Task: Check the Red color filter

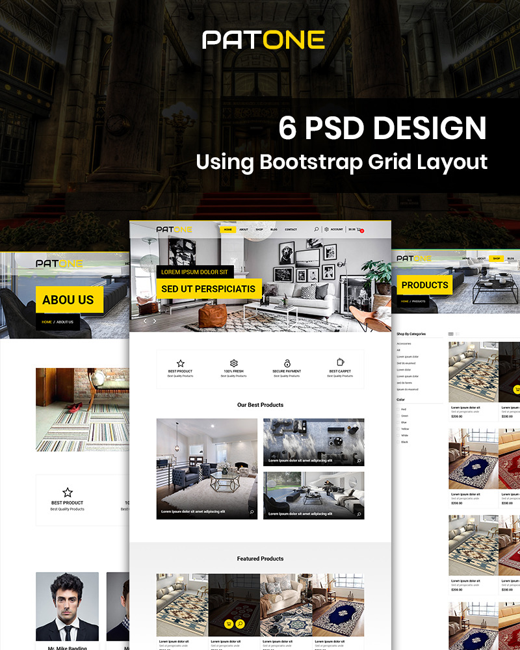Action: coord(398,409)
